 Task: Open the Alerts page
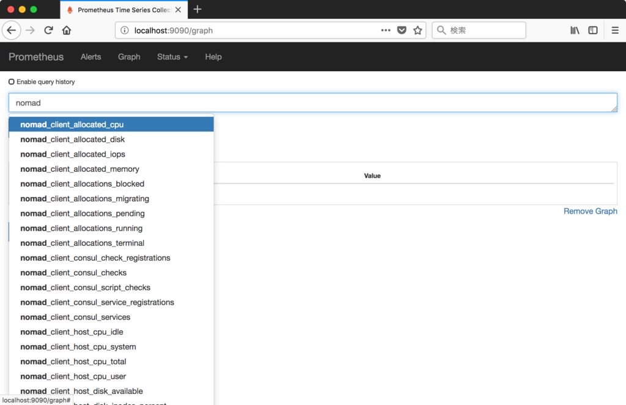click(x=90, y=57)
